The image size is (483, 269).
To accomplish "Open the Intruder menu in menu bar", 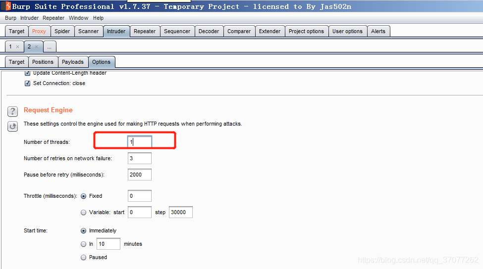I will 30,18.
